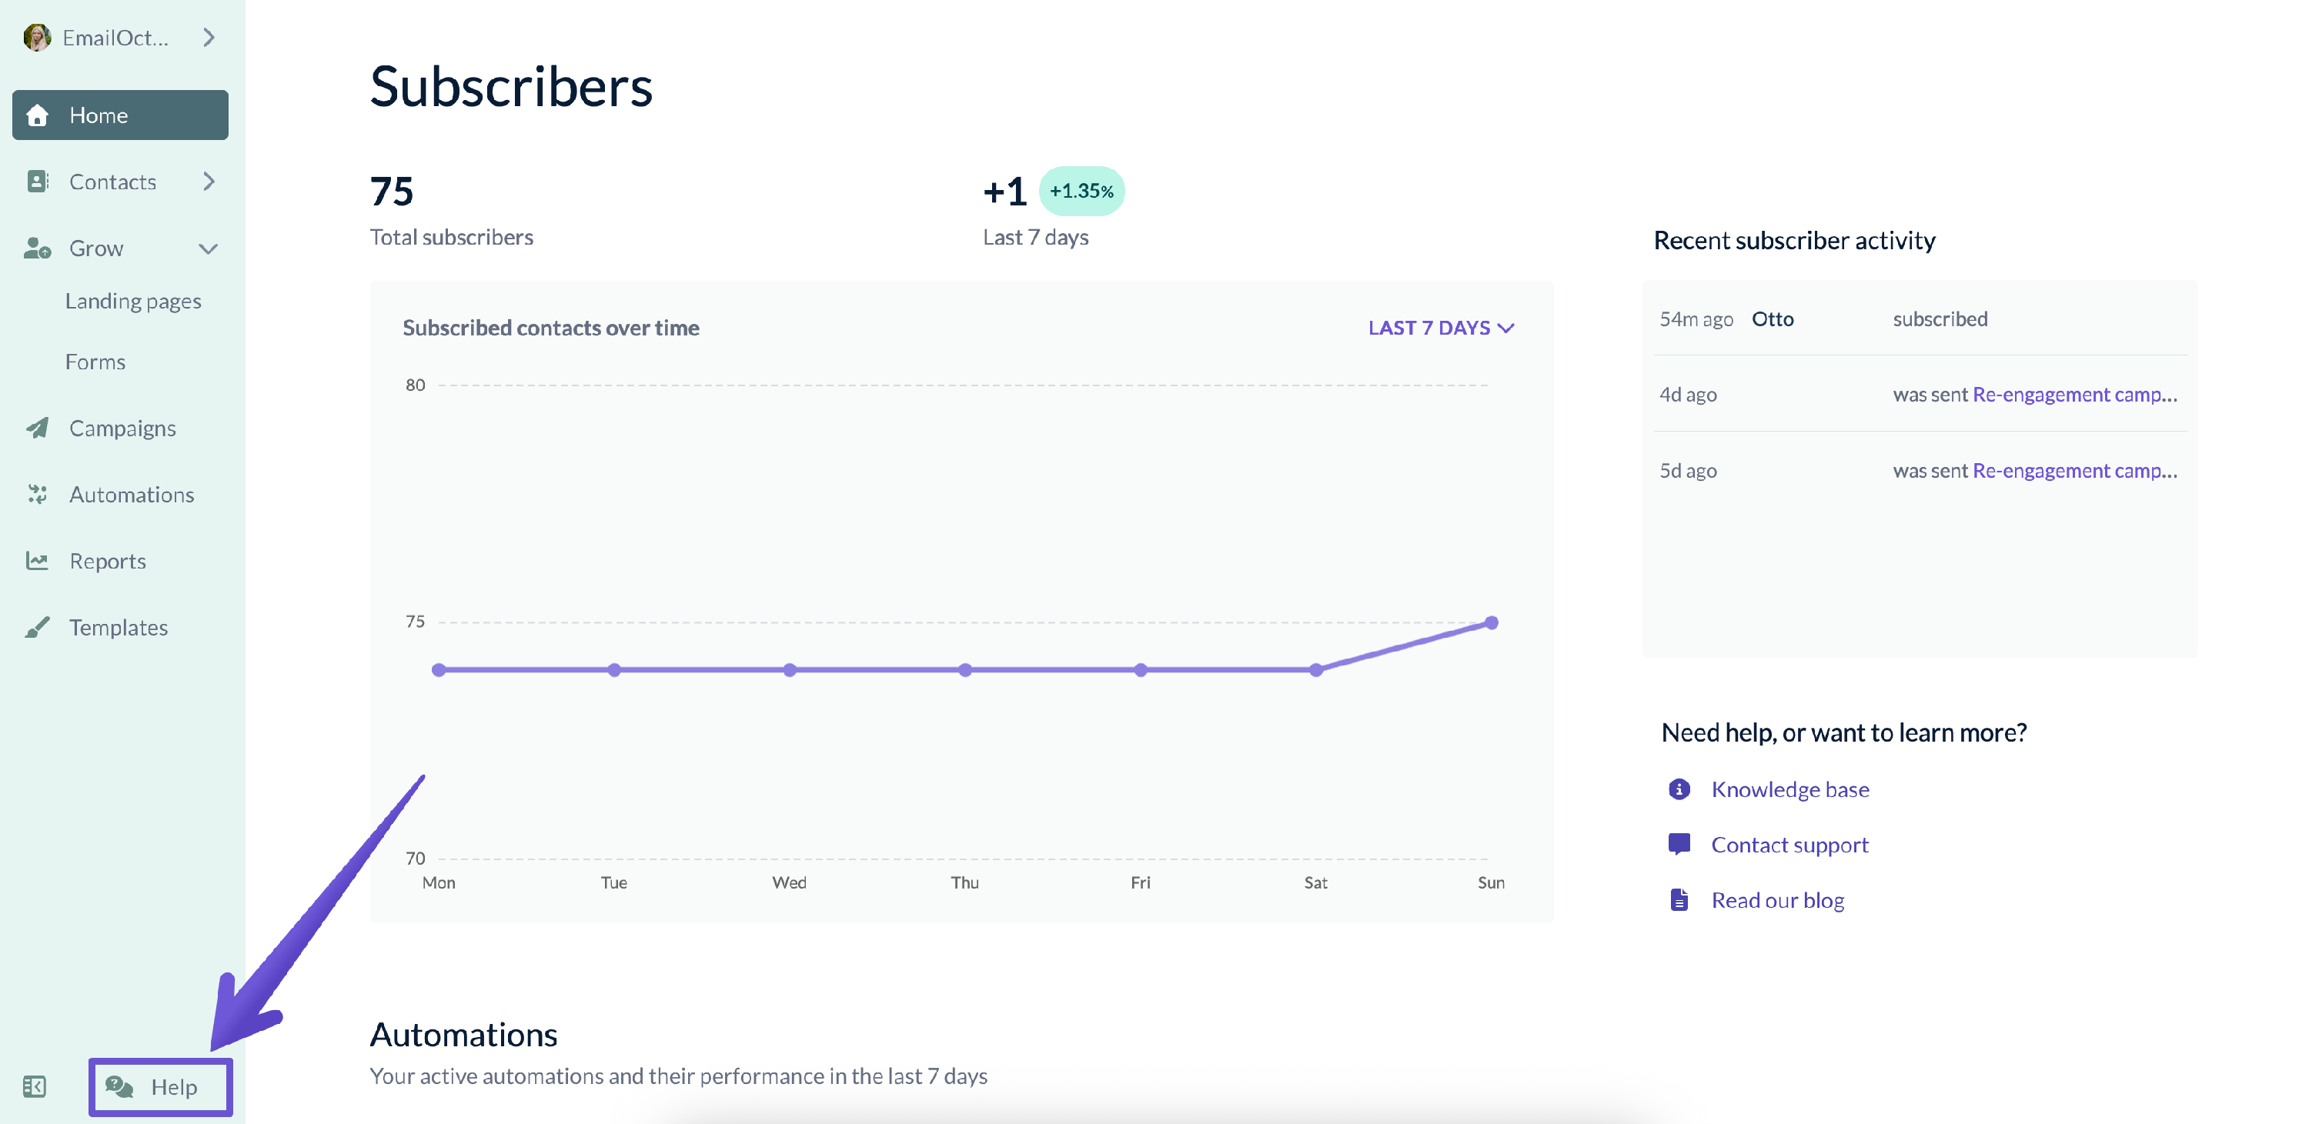Click the account avatar image
Image resolution: width=2309 pixels, height=1124 pixels.
click(37, 38)
